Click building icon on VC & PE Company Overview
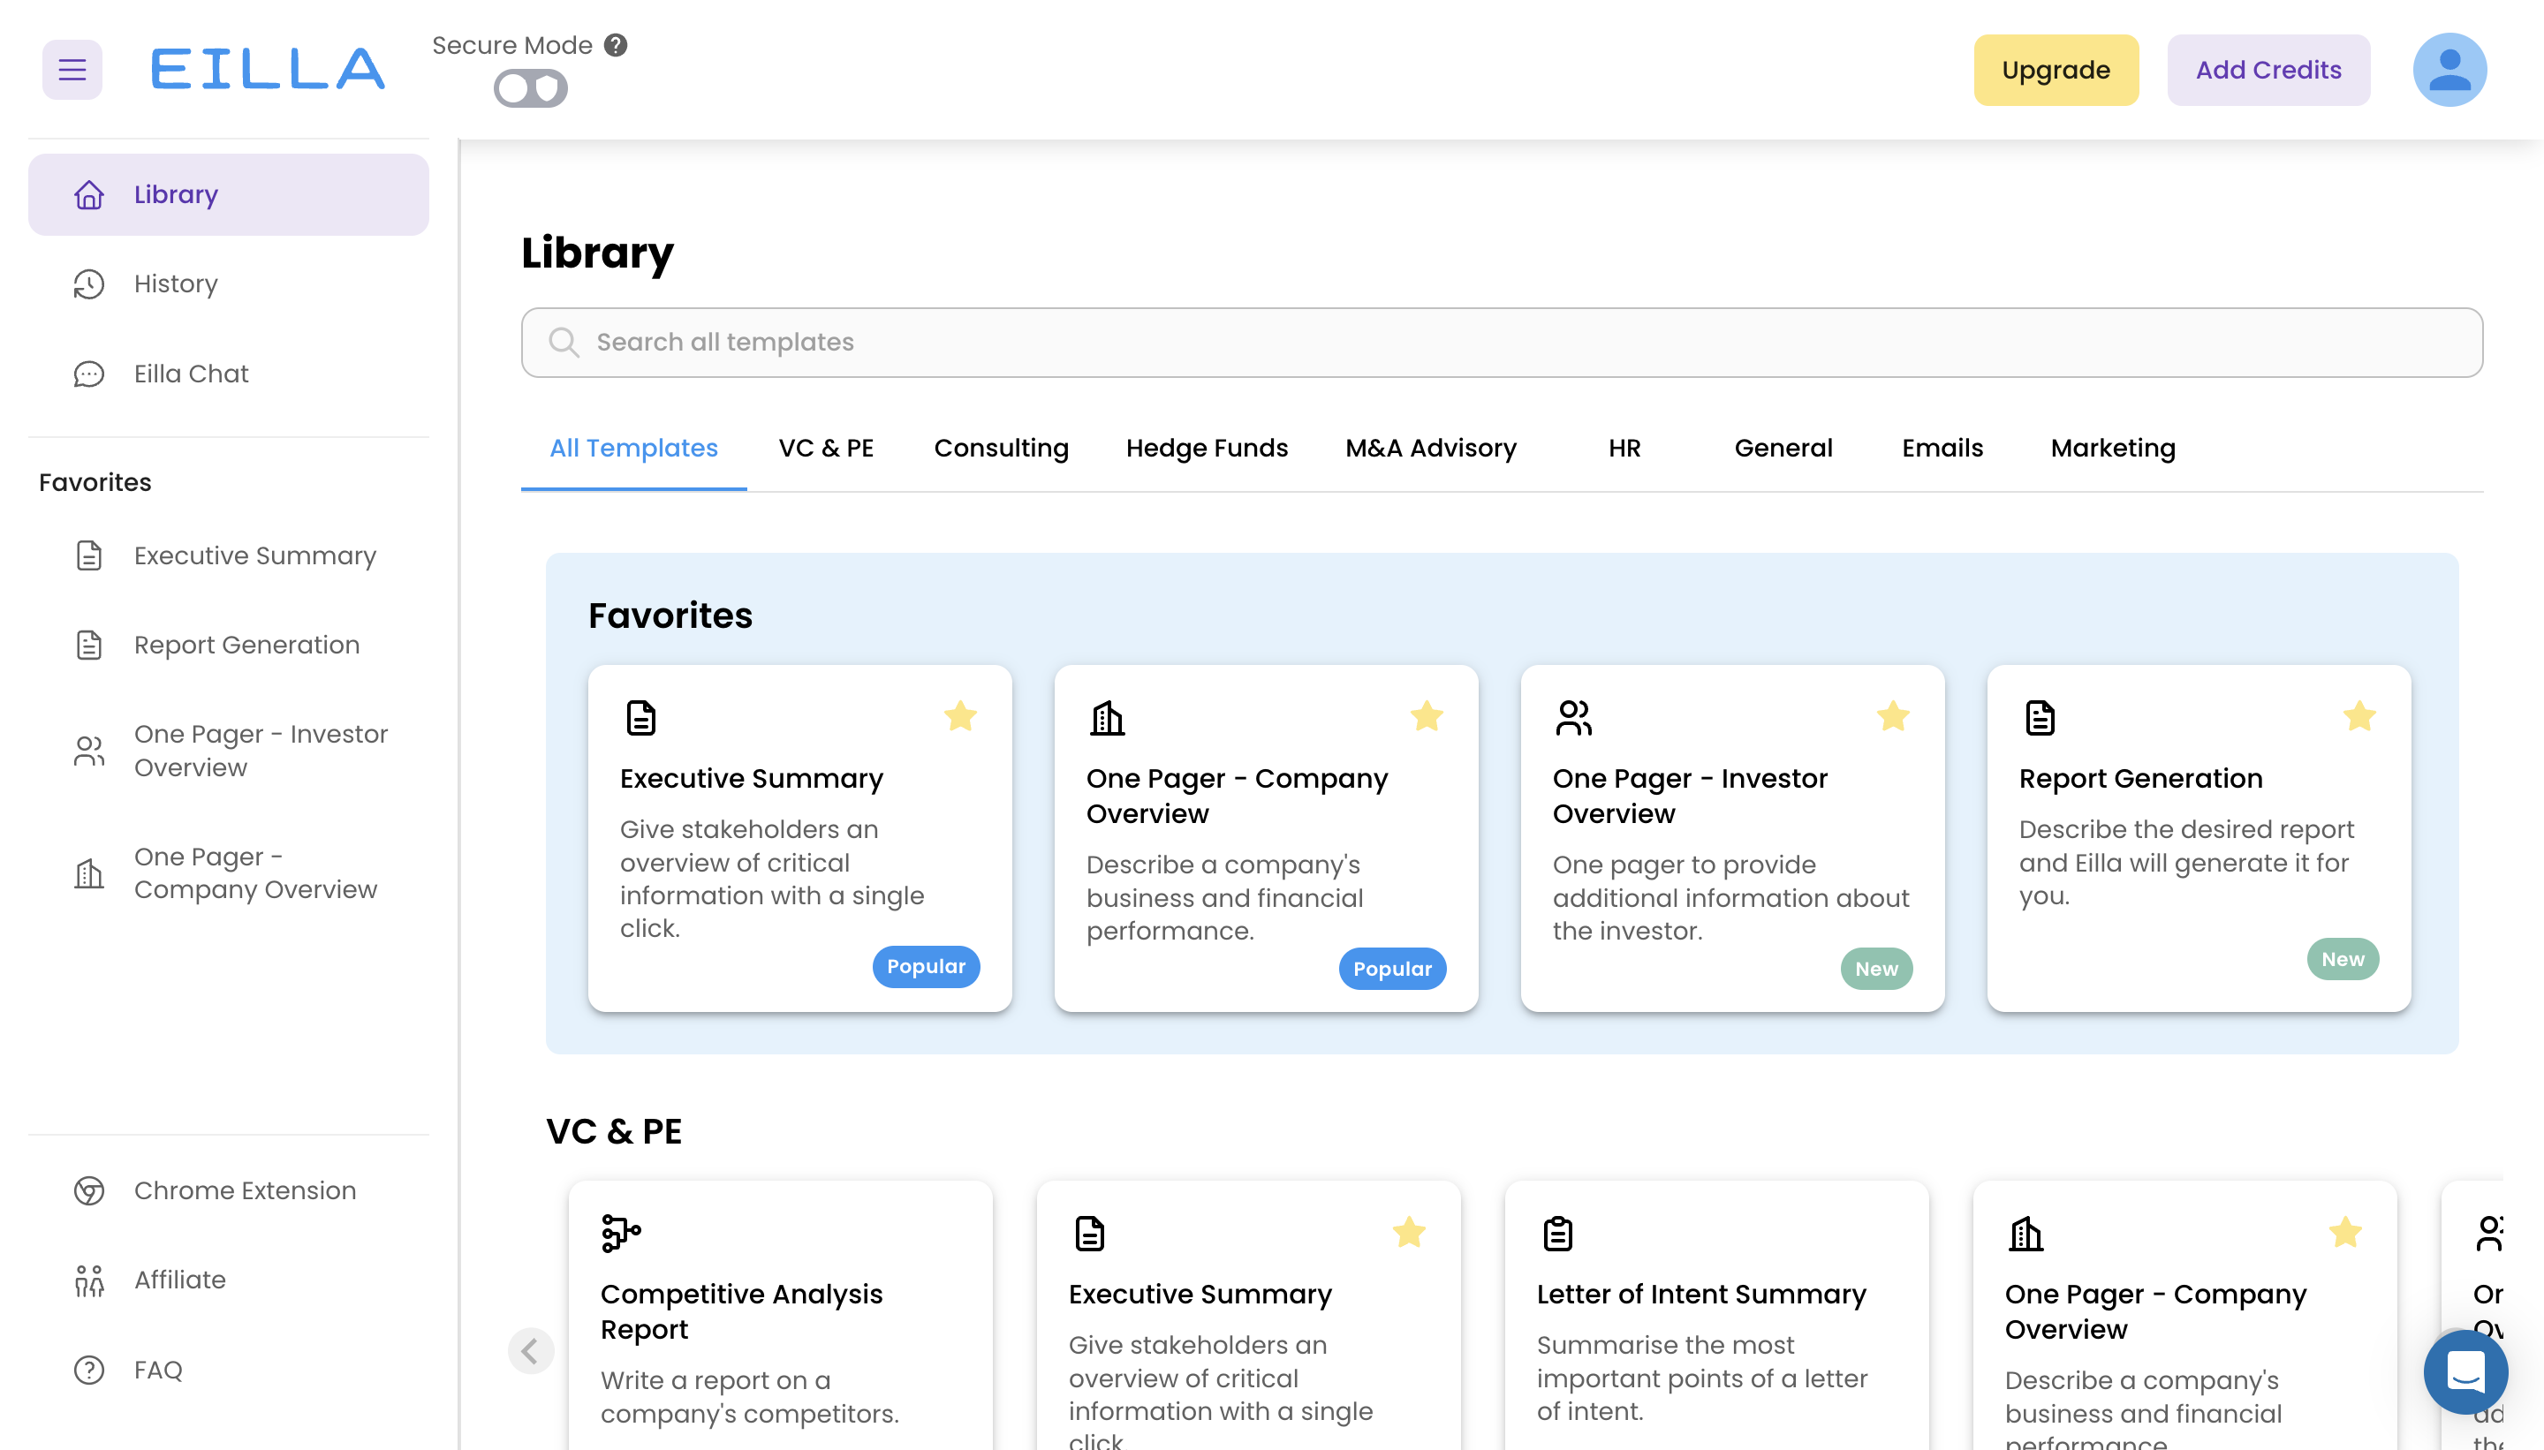The height and width of the screenshot is (1450, 2544). [2025, 1234]
